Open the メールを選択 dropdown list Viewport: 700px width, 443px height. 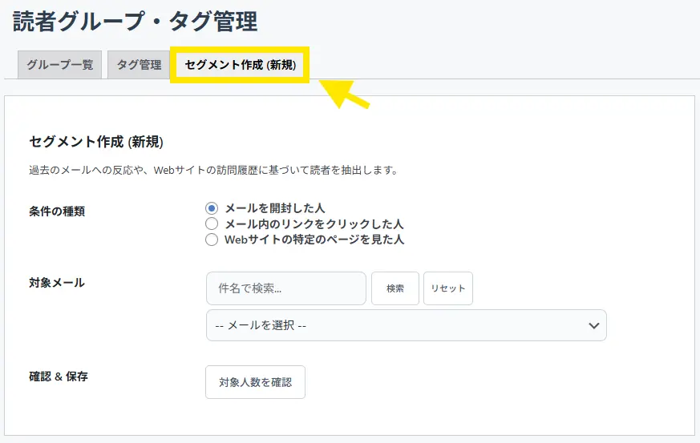tap(393, 325)
